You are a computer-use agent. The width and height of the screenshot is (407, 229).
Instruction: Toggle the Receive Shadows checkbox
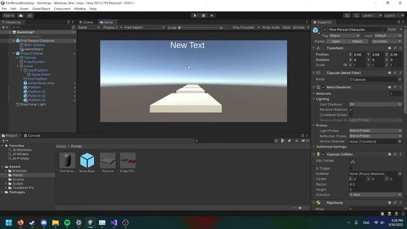351,109
